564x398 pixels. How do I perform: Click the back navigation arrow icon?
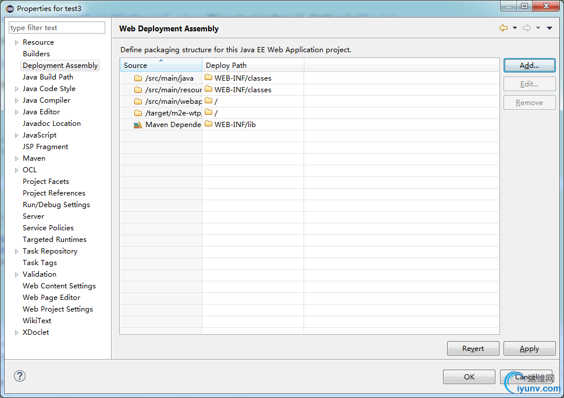(503, 28)
